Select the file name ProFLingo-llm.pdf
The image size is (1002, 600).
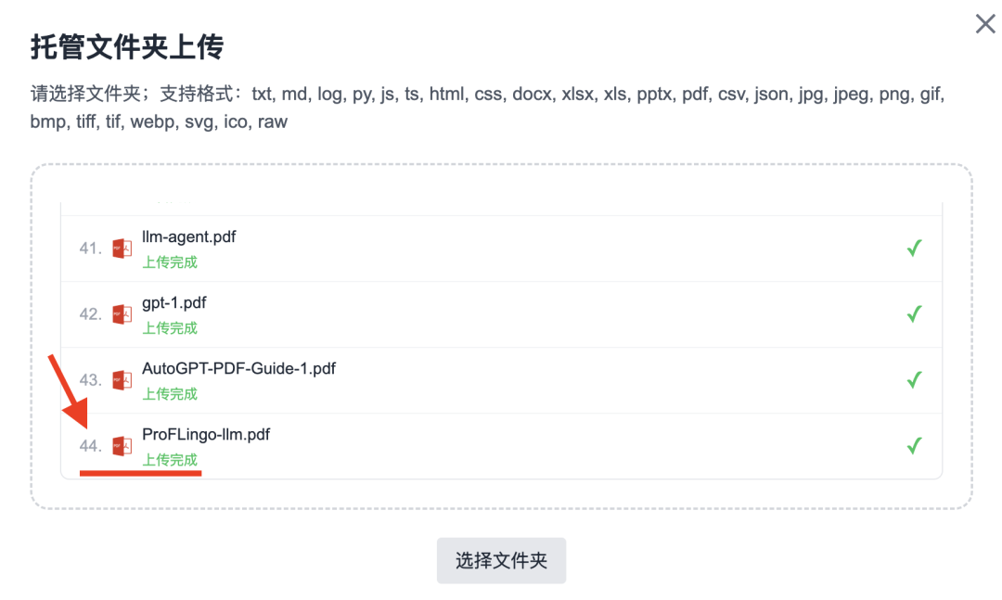(x=206, y=434)
